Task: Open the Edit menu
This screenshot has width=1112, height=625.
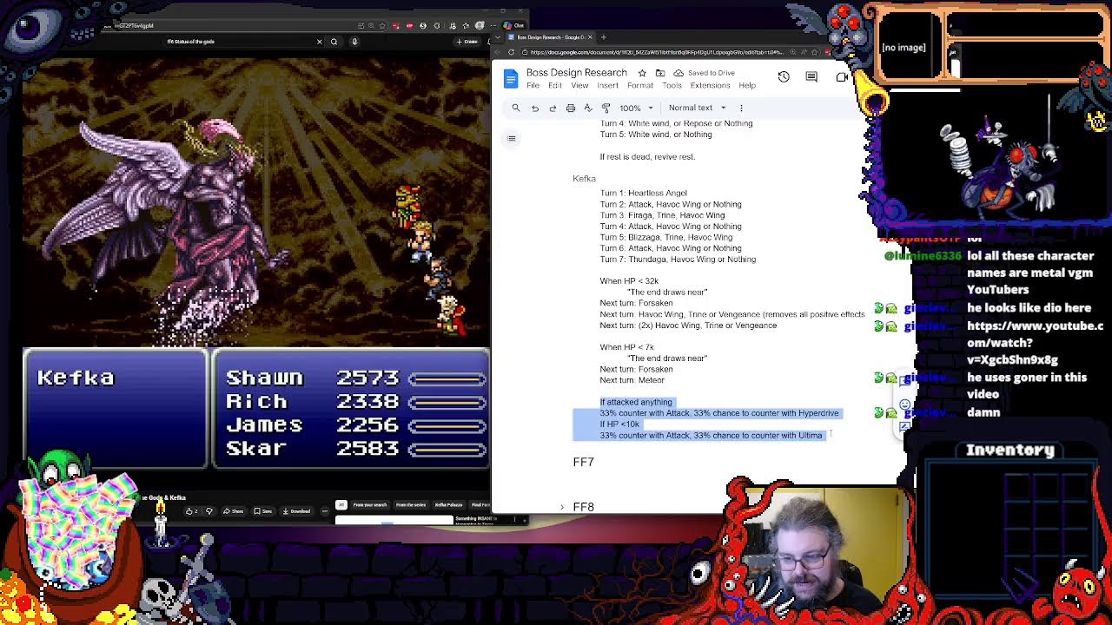Action: [x=555, y=86]
